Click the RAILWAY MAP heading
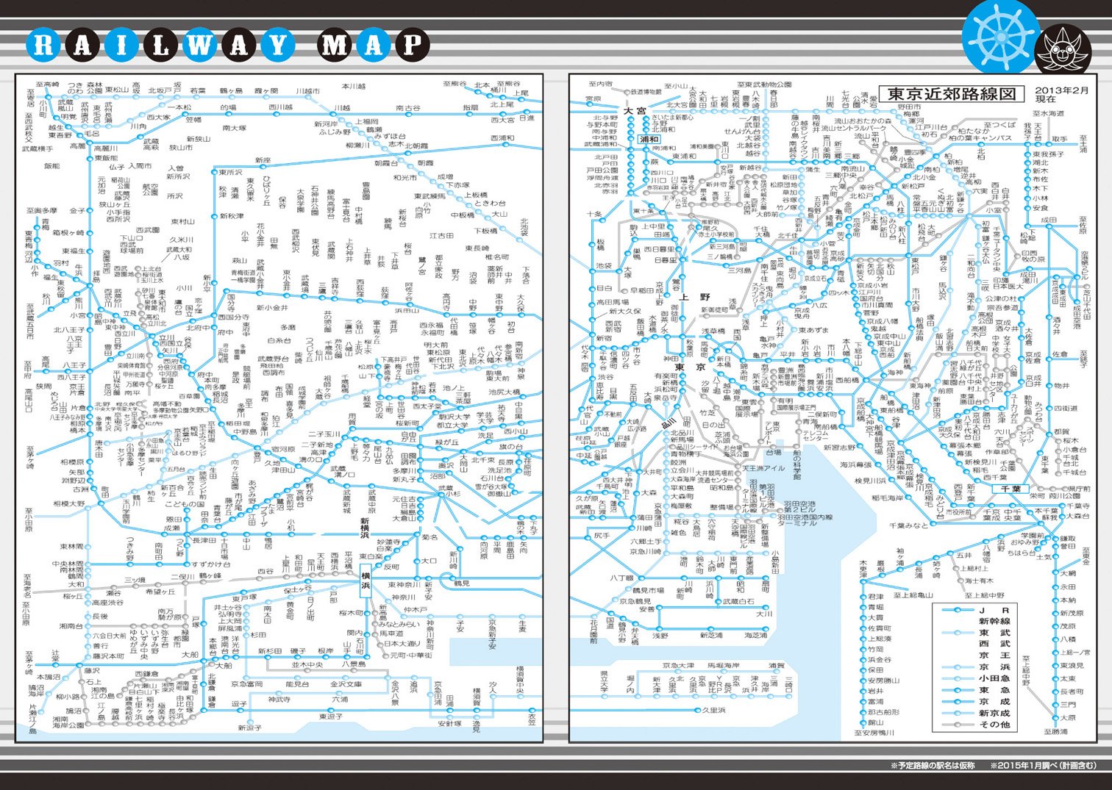The image size is (1112, 790). [x=227, y=46]
